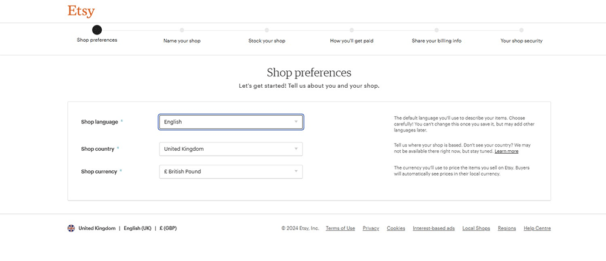Click the United Kingdom flag icon
This screenshot has width=606, height=261.
(x=71, y=228)
